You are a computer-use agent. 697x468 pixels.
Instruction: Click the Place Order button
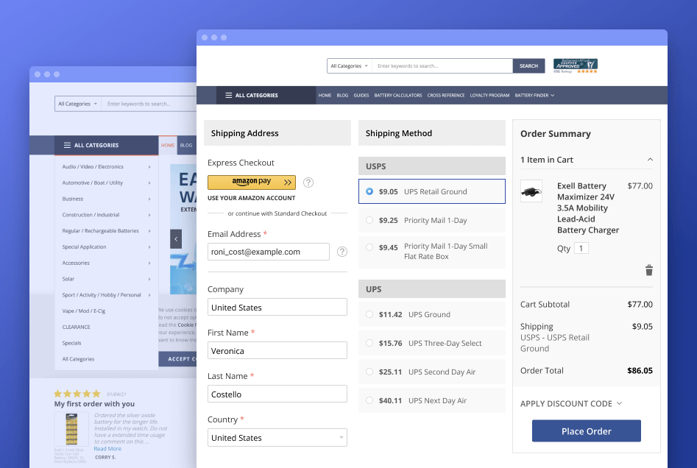pyautogui.click(x=586, y=430)
